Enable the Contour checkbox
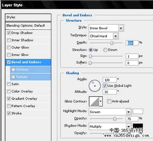The image size is (153, 141). (13, 69)
